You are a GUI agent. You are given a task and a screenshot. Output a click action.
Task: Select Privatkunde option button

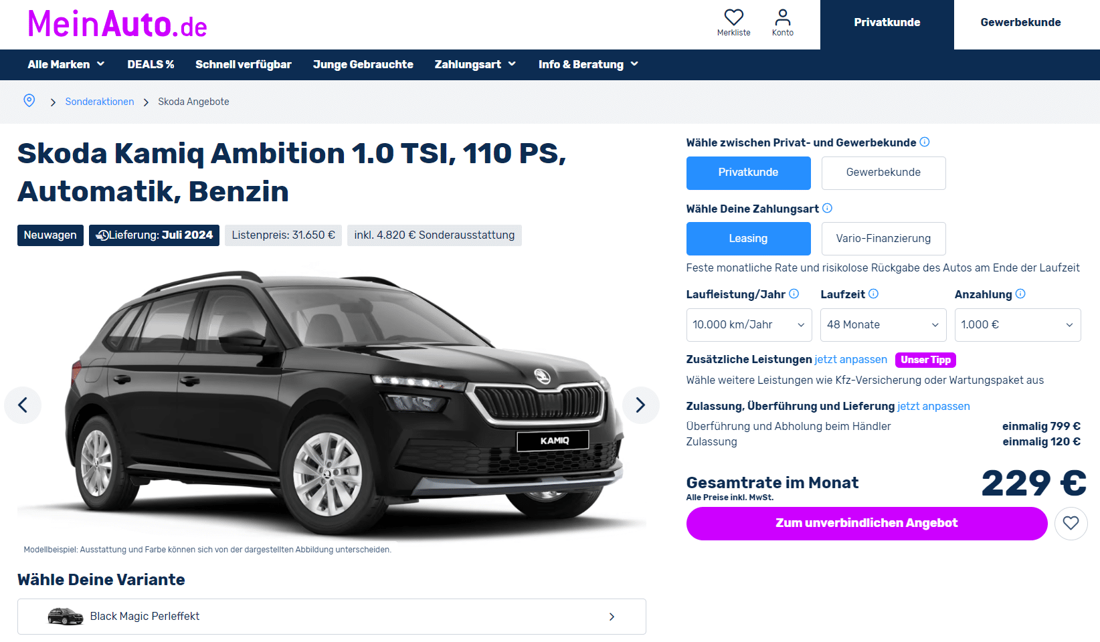[x=748, y=173]
